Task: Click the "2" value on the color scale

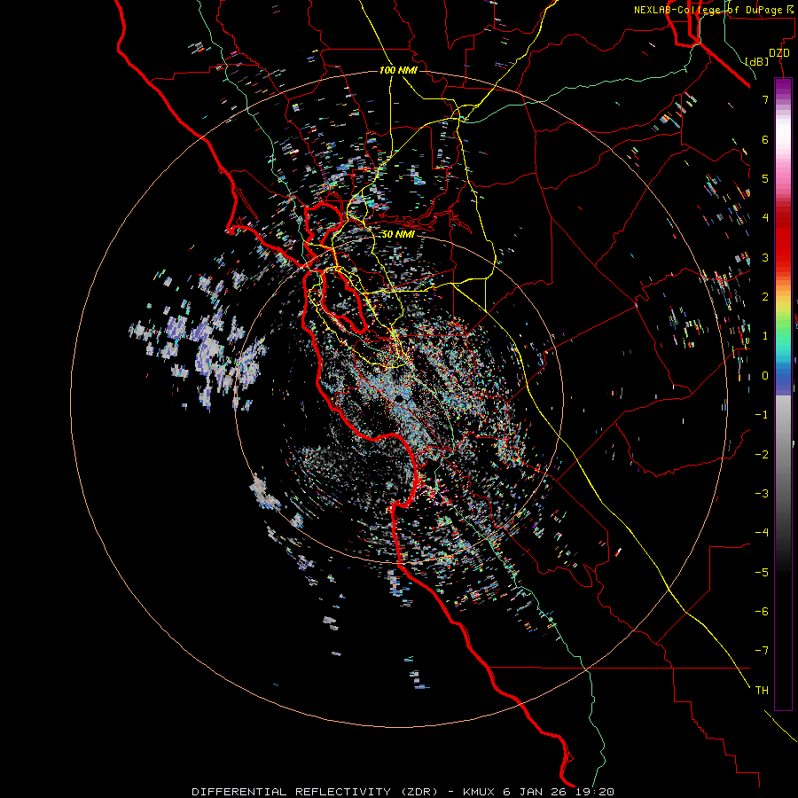Action: tap(765, 297)
